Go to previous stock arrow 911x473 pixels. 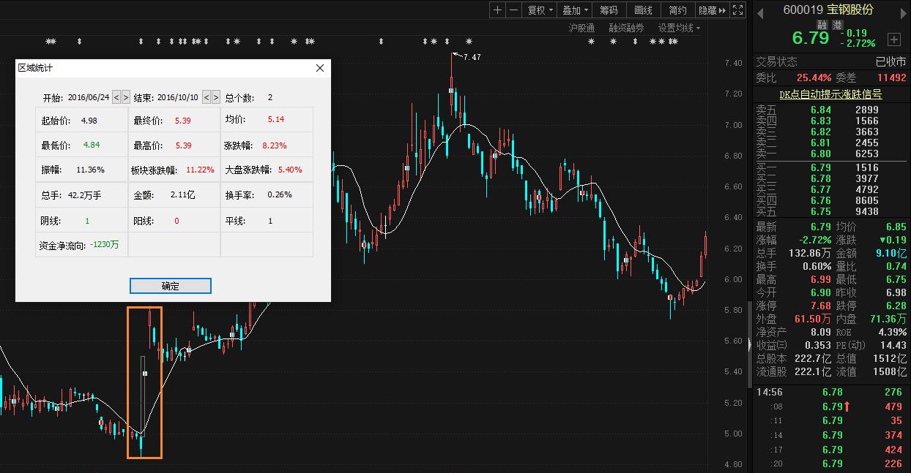759,12
